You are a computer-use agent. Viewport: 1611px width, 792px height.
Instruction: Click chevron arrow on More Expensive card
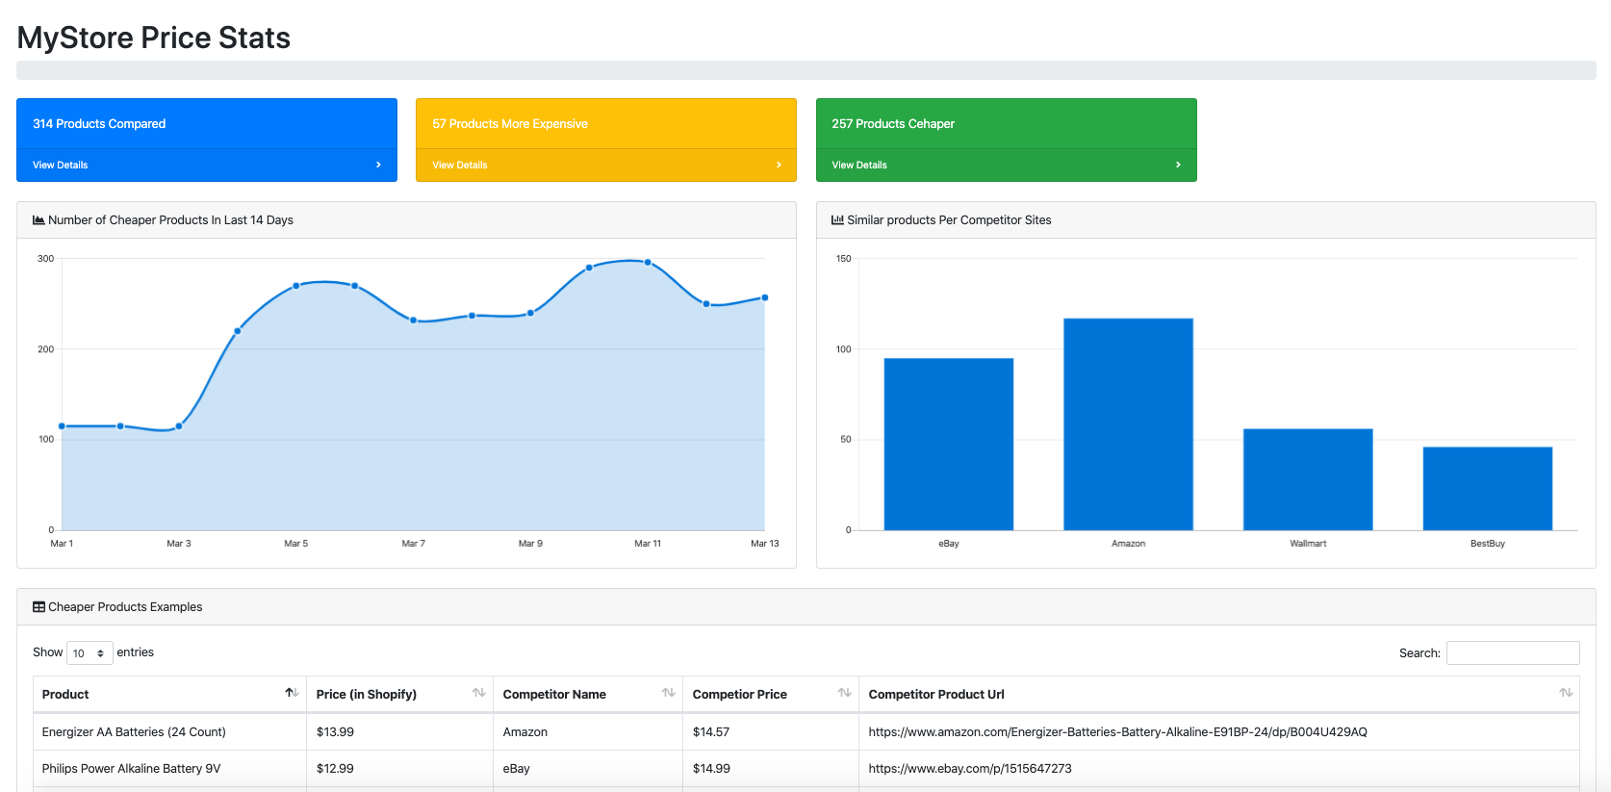(779, 166)
